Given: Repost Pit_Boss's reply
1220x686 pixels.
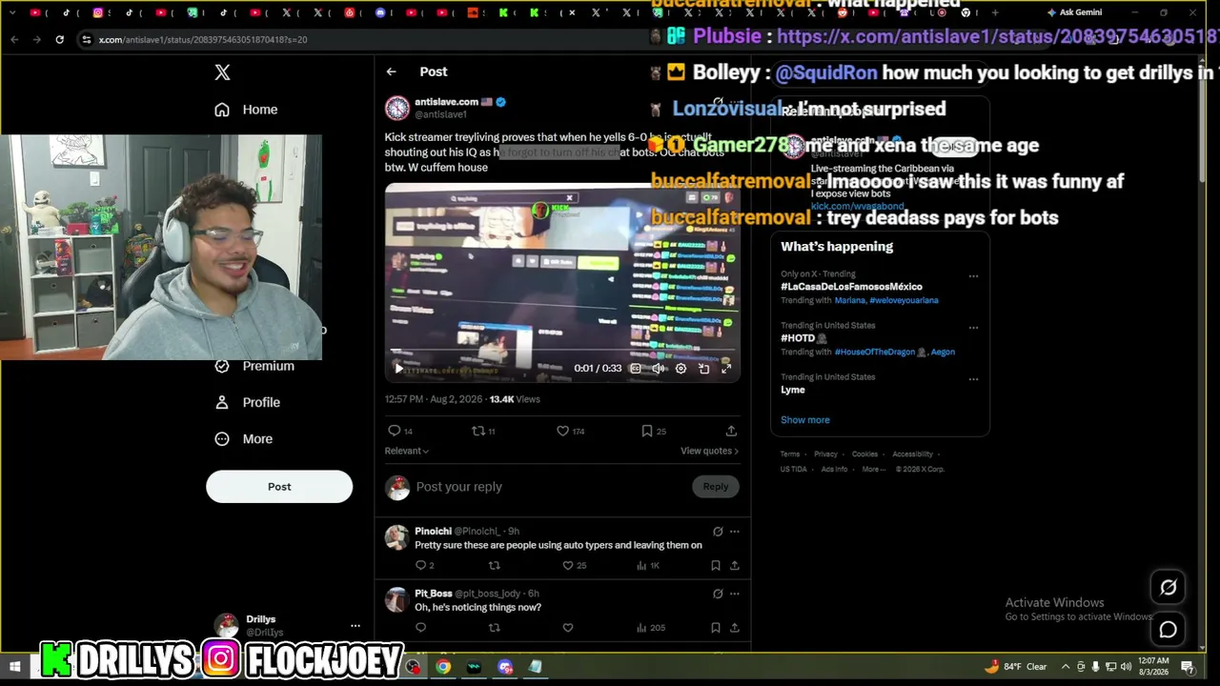Looking at the screenshot, I should click(x=494, y=628).
